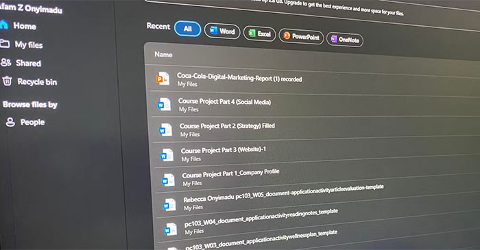The width and height of the screenshot is (480, 250).
Task: Click Word icon beside Course Project Part 3
Action: pyautogui.click(x=167, y=155)
